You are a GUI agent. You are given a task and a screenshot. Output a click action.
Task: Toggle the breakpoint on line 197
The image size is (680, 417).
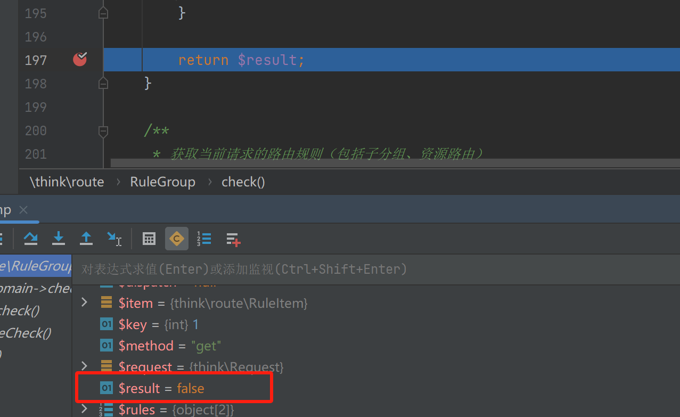(x=80, y=60)
